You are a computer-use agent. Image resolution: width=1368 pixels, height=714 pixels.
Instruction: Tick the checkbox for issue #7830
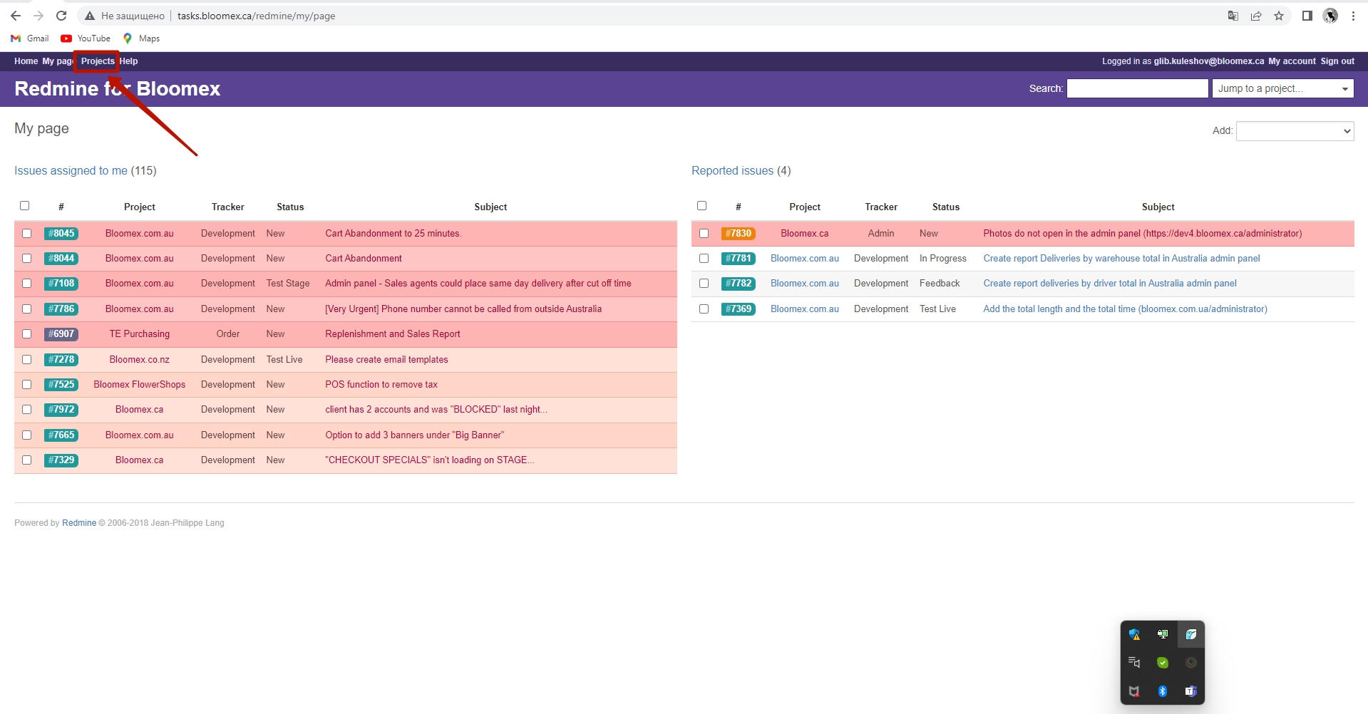click(x=704, y=233)
